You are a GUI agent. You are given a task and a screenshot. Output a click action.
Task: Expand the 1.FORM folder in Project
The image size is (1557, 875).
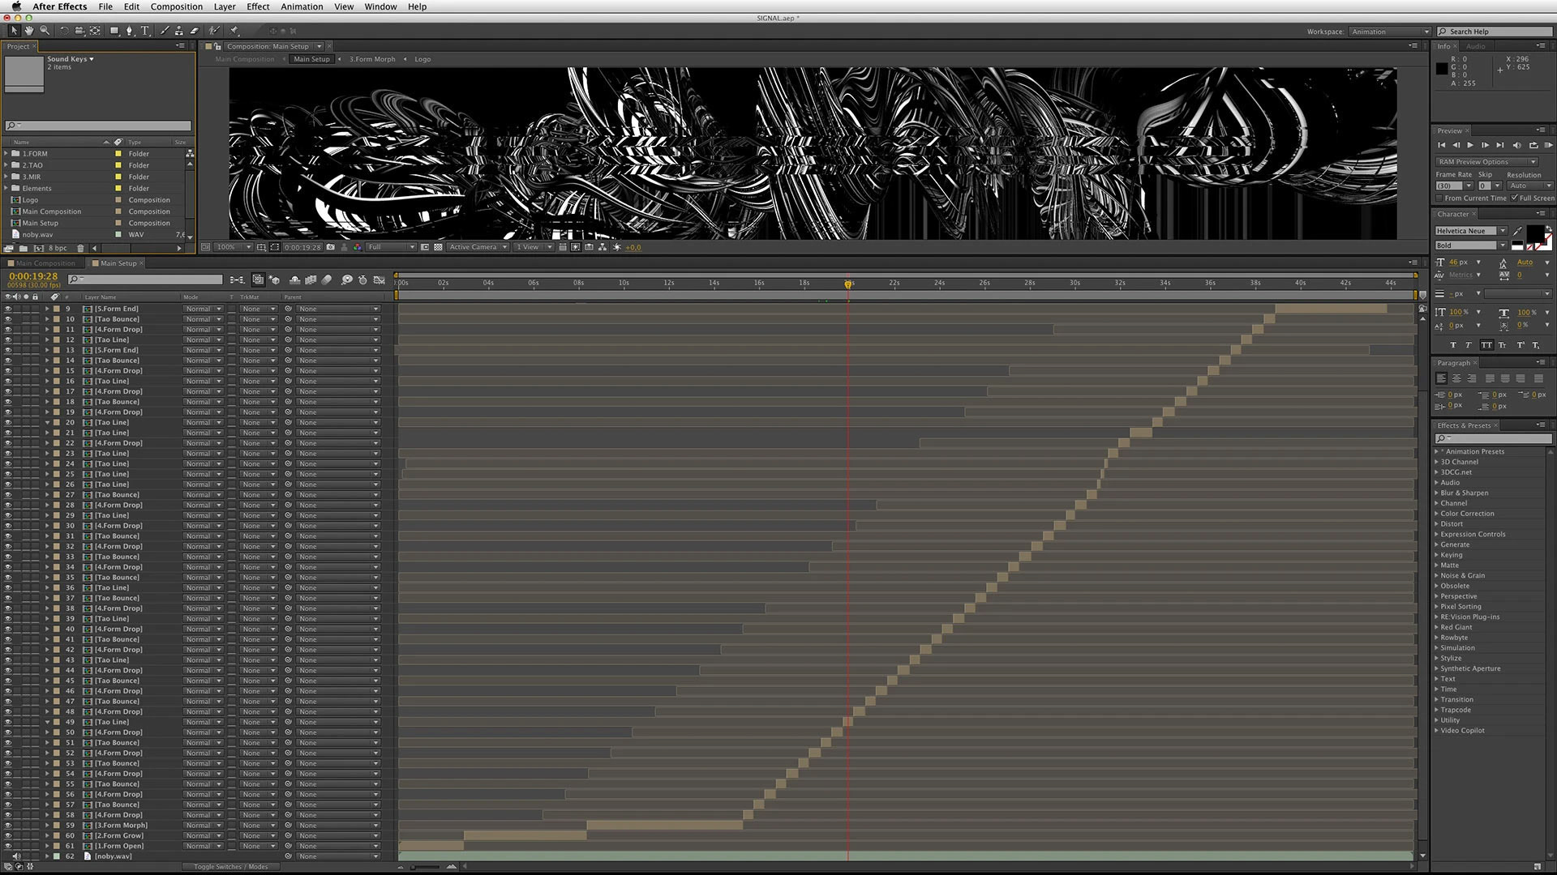coord(6,153)
